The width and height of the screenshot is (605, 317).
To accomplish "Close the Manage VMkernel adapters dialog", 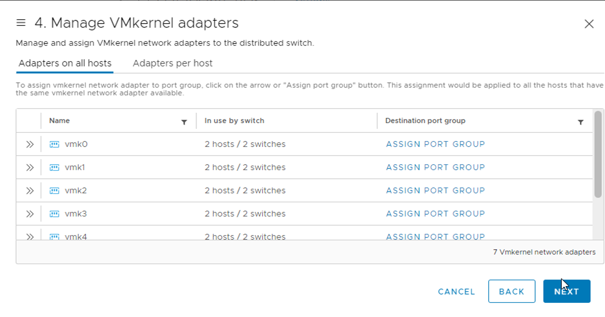I will coord(589,24).
